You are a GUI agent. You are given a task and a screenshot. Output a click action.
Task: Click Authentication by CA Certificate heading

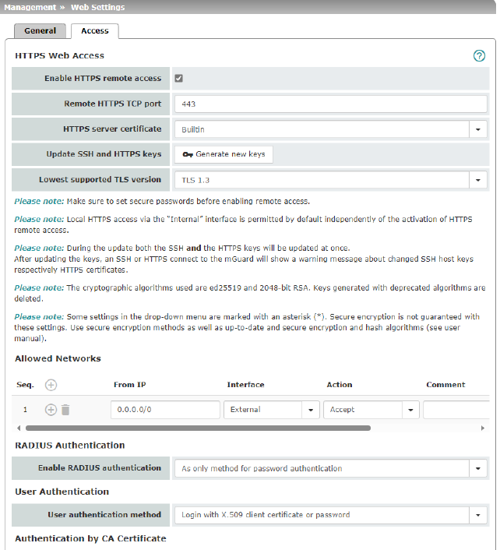click(90, 538)
